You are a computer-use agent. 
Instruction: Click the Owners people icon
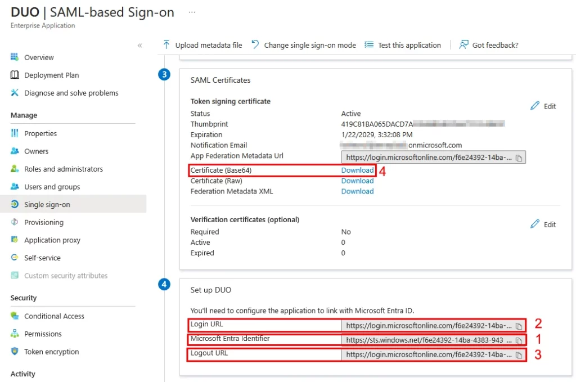pyautogui.click(x=15, y=151)
